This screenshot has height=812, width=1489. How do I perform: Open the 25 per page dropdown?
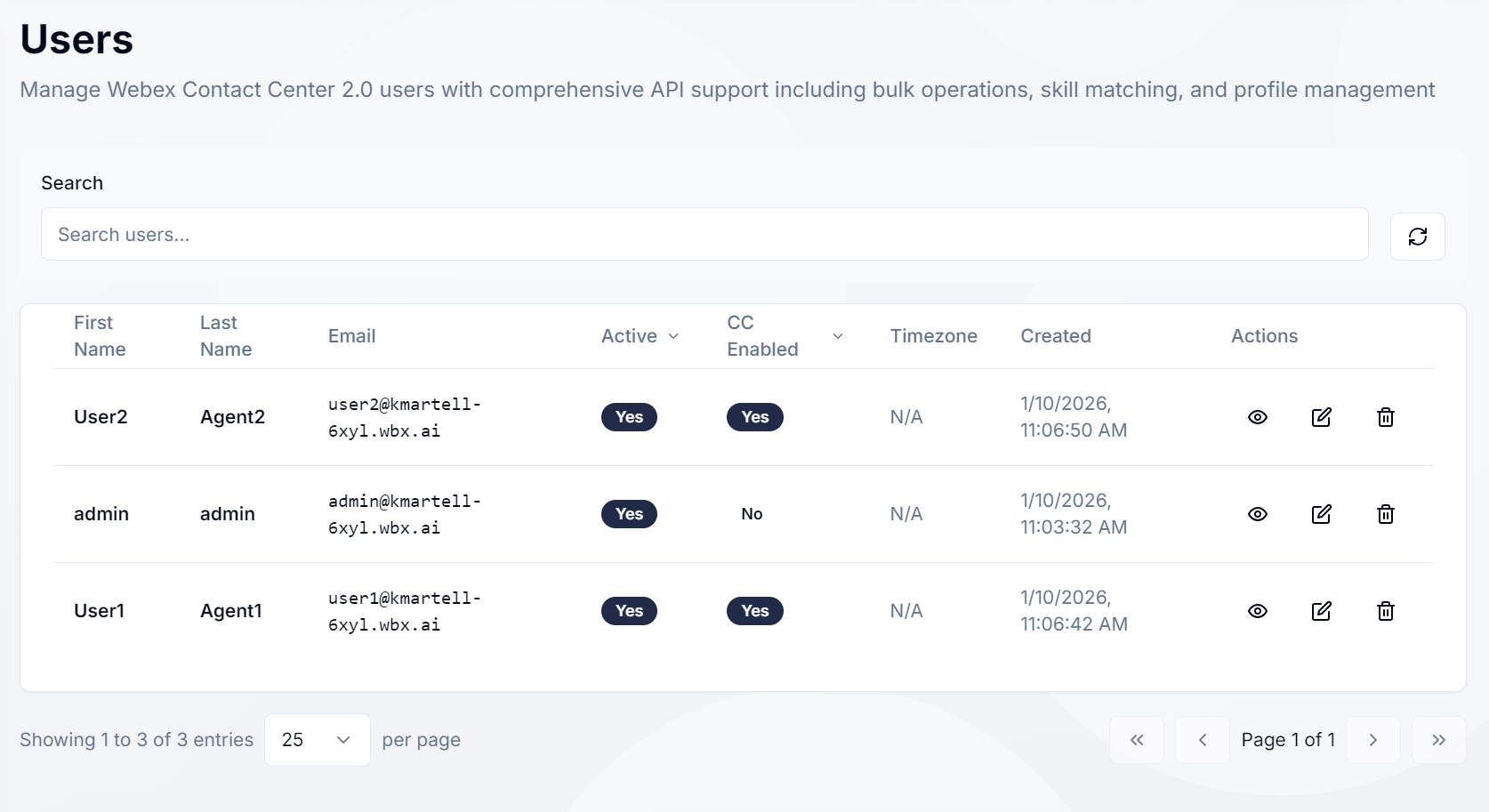tap(317, 740)
